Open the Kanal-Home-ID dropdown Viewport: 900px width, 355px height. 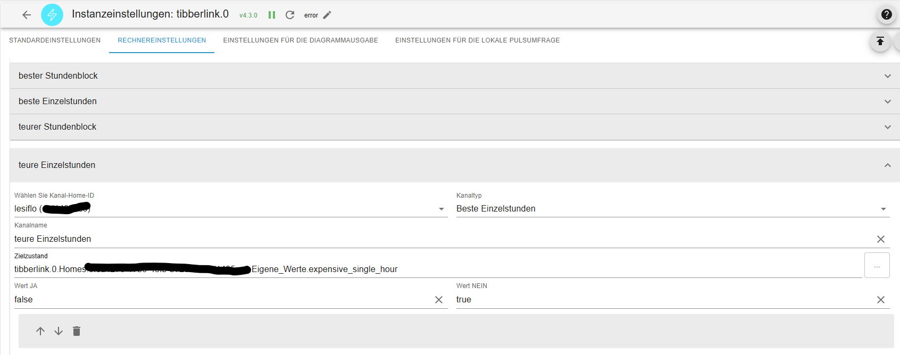441,209
